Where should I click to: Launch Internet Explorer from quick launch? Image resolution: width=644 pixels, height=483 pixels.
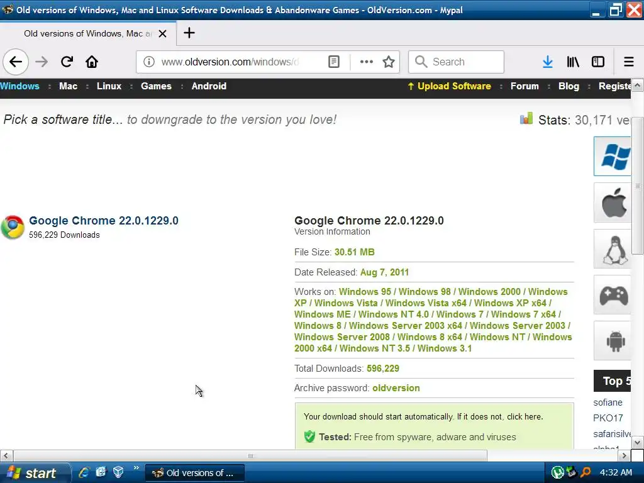coord(84,472)
